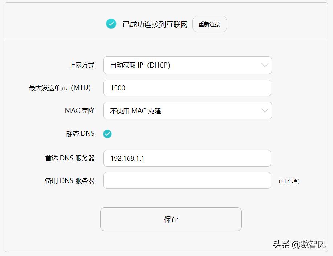Click the chevron arrow on the 上网方式 dropdown
Screen dimensions: 333x256
(265, 65)
